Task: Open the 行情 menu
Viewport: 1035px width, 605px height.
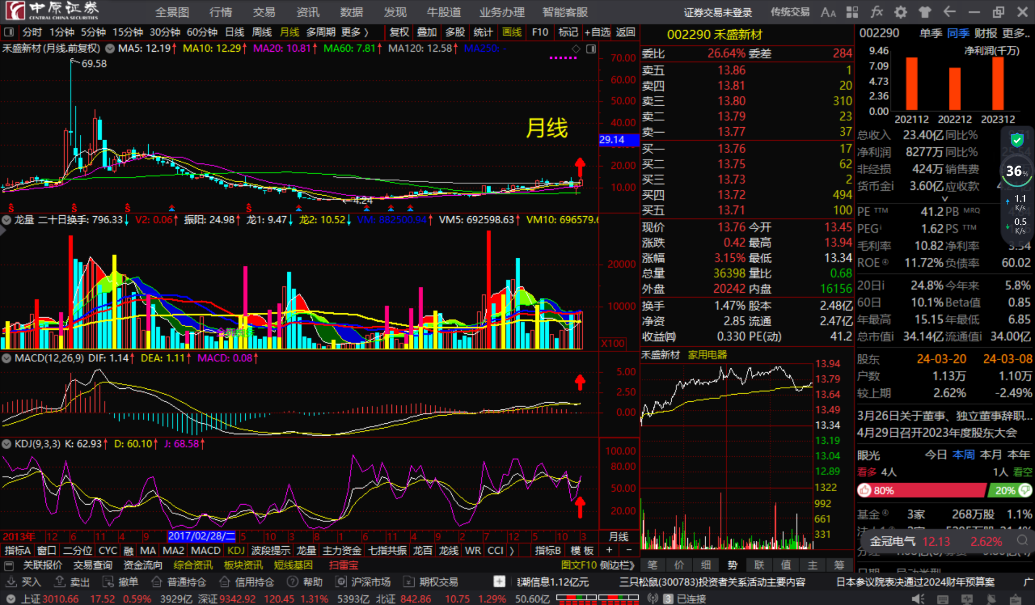Action: pos(220,12)
